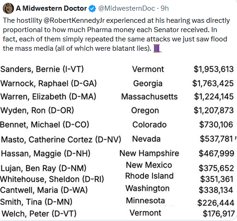Click the 9h post timestamp
Image resolution: width=237 pixels, height=221 pixels.
click(165, 8)
